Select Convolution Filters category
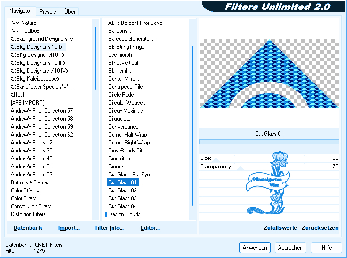Image resolution: width=347 pixels, height=258 pixels. point(31,206)
